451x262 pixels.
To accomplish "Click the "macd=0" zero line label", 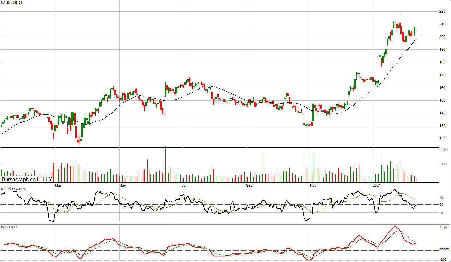I will (445, 249).
